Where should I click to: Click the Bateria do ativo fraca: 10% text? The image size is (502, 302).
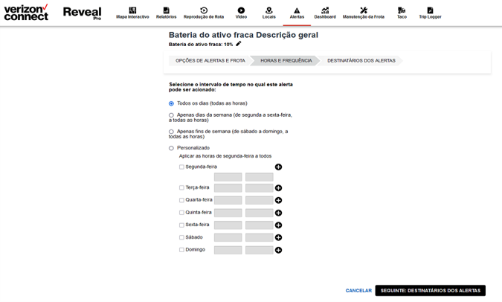(x=201, y=45)
